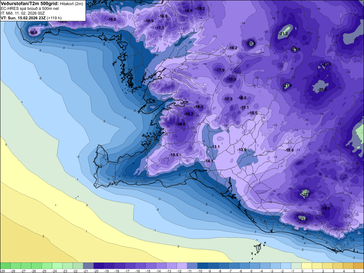Click the -7 blue legend swatch

(234, 266)
